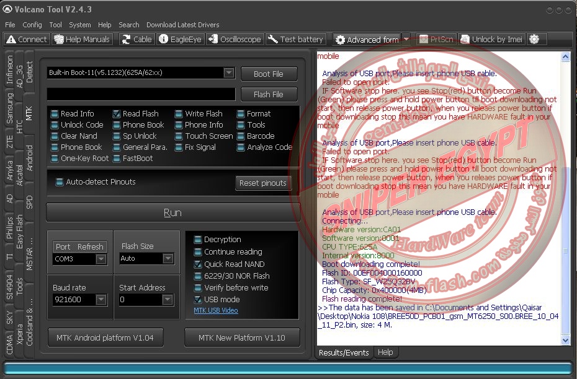The image size is (577, 379).
Task: Open Unlock by Imei tool
Action: [x=491, y=39]
